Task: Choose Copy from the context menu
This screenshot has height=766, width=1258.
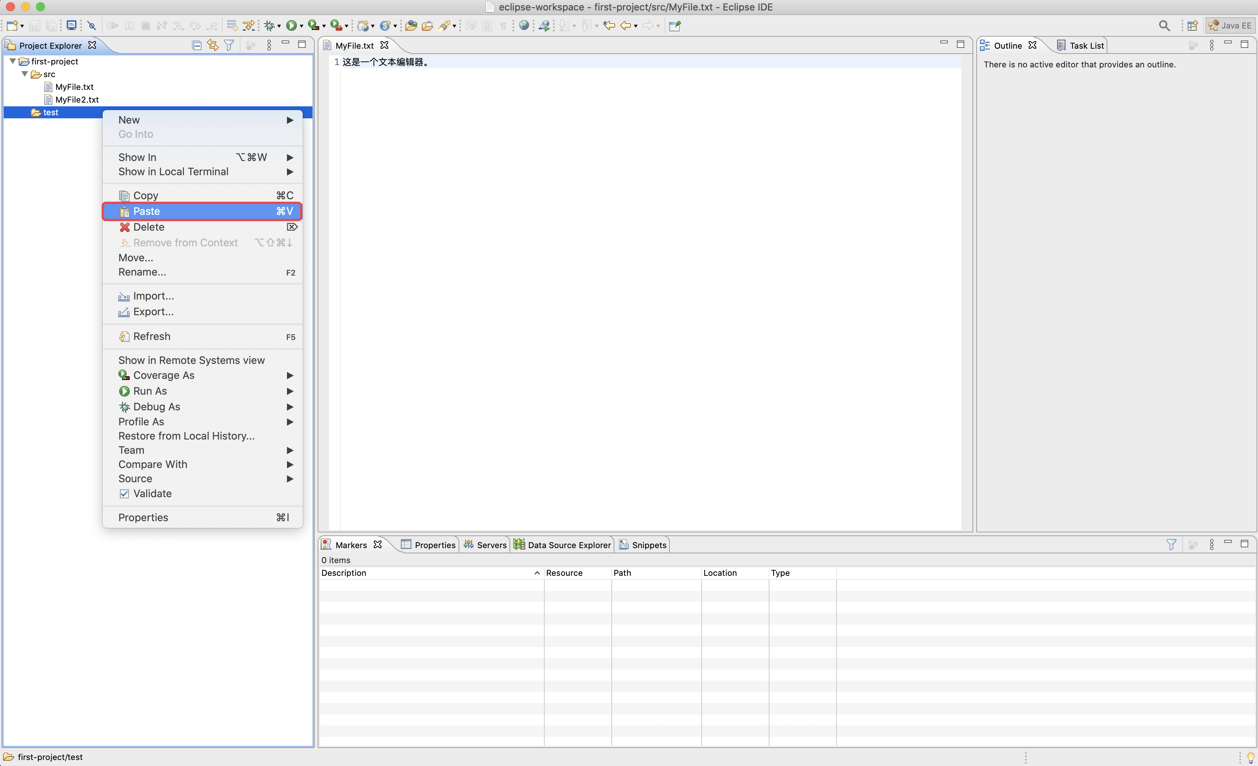Action: pyautogui.click(x=203, y=195)
